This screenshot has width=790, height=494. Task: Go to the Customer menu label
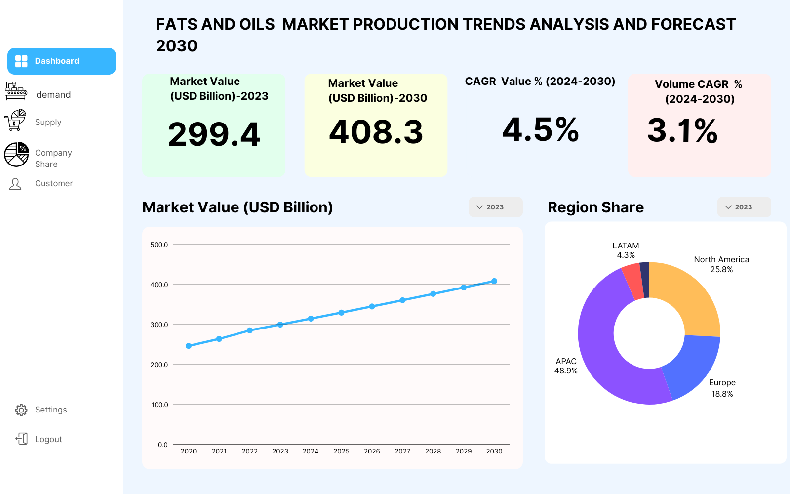coord(54,183)
